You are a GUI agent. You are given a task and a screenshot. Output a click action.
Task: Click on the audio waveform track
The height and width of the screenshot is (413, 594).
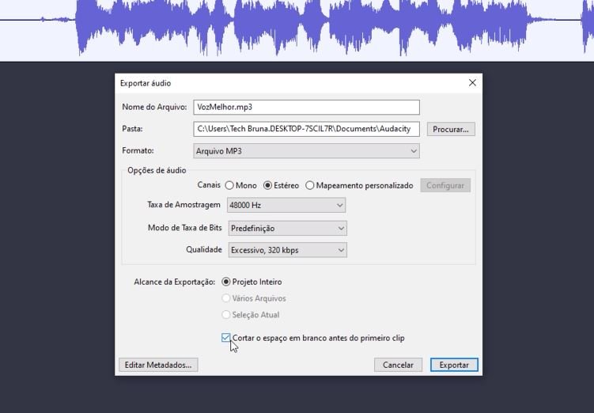point(297,30)
